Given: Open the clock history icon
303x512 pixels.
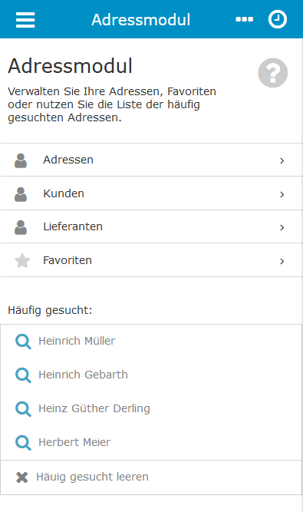Looking at the screenshot, I should pos(278,19).
